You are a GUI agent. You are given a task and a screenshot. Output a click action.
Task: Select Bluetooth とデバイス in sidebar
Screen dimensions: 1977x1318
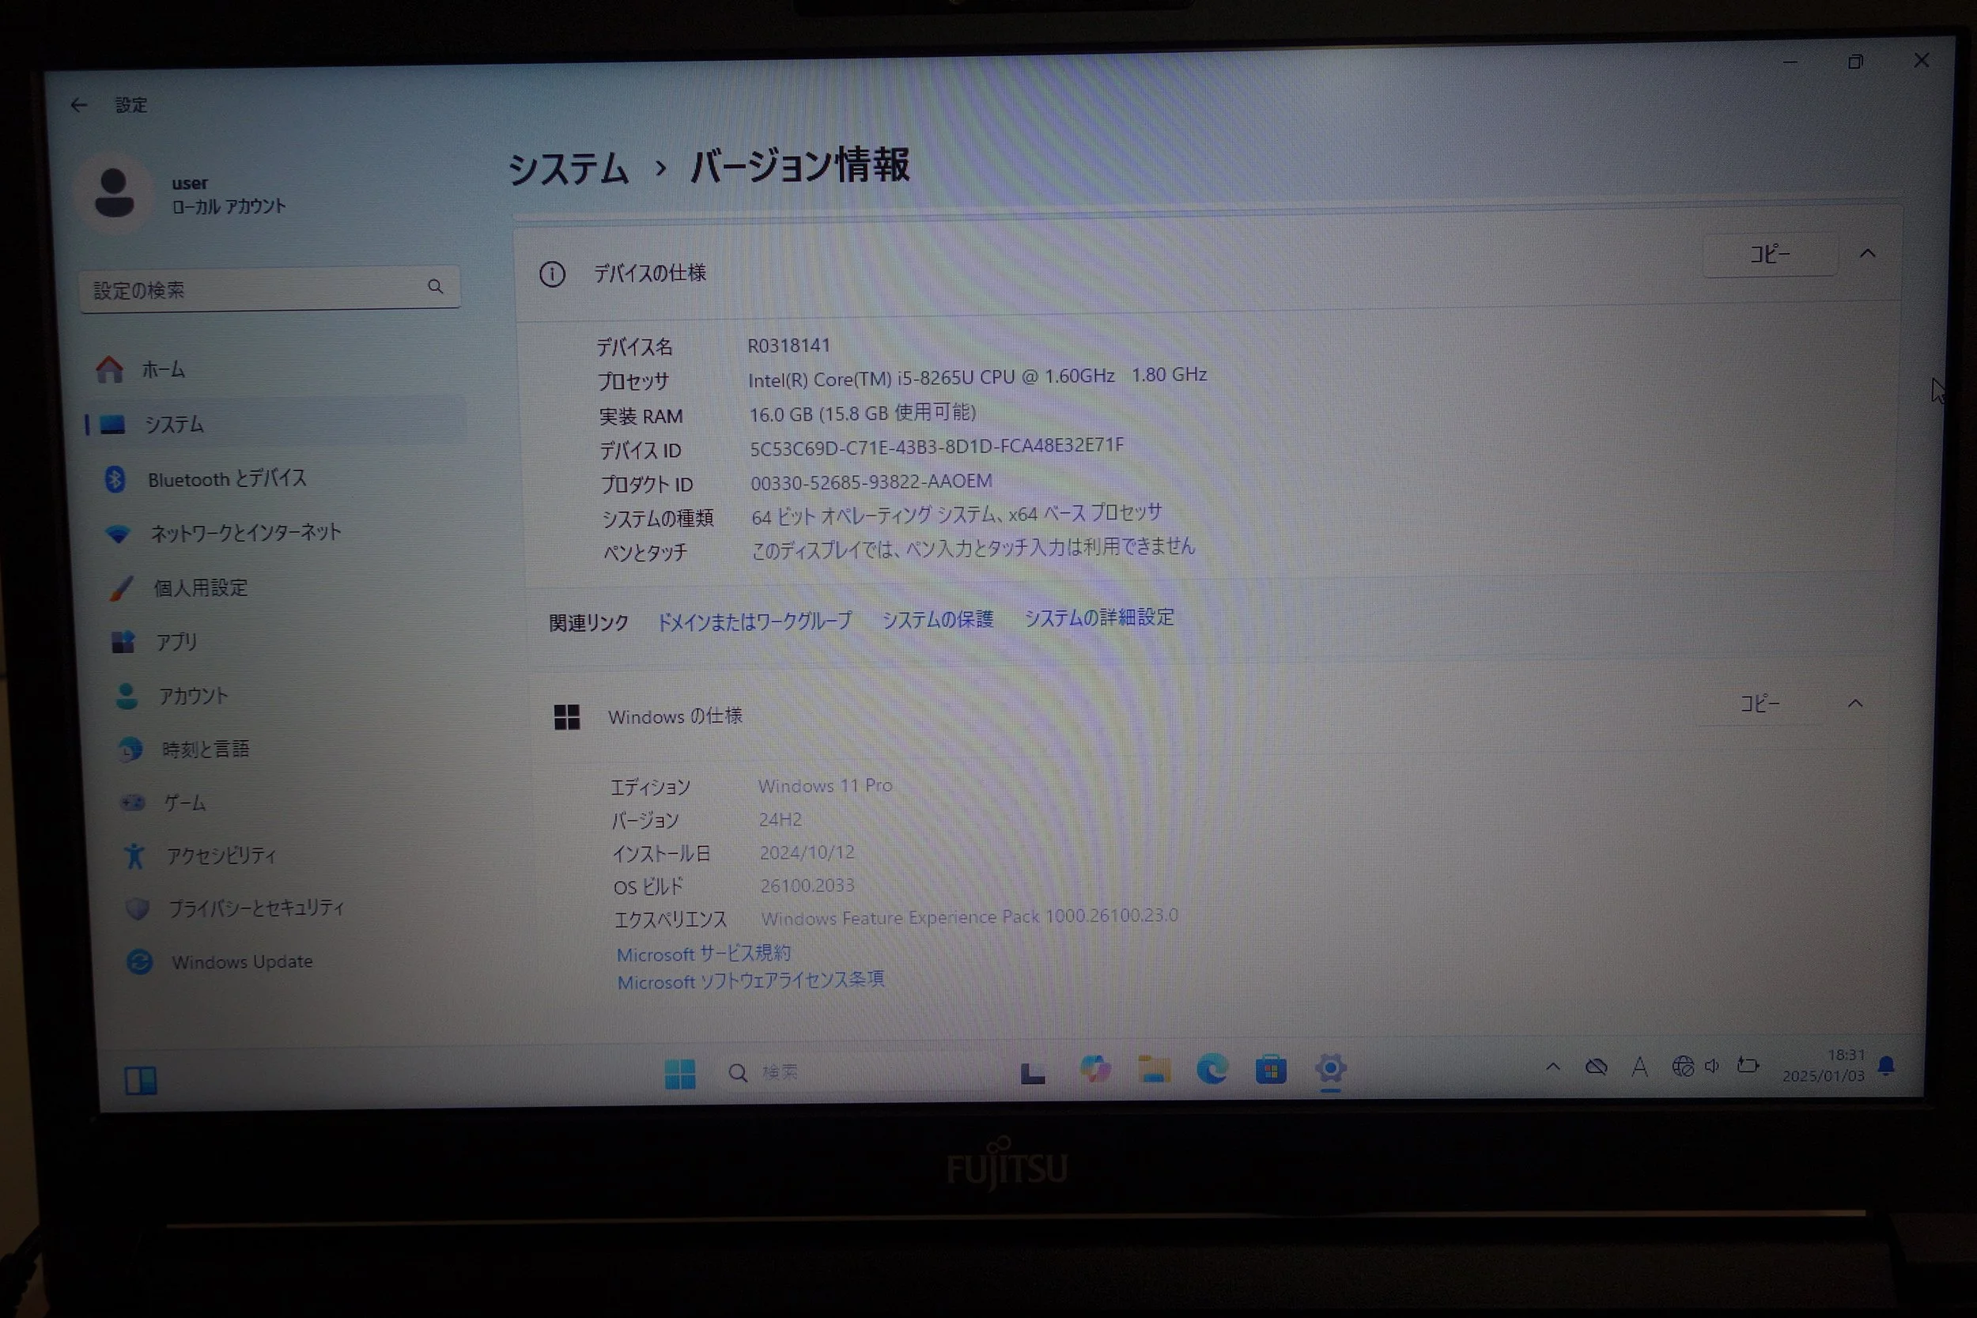pyautogui.click(x=226, y=479)
